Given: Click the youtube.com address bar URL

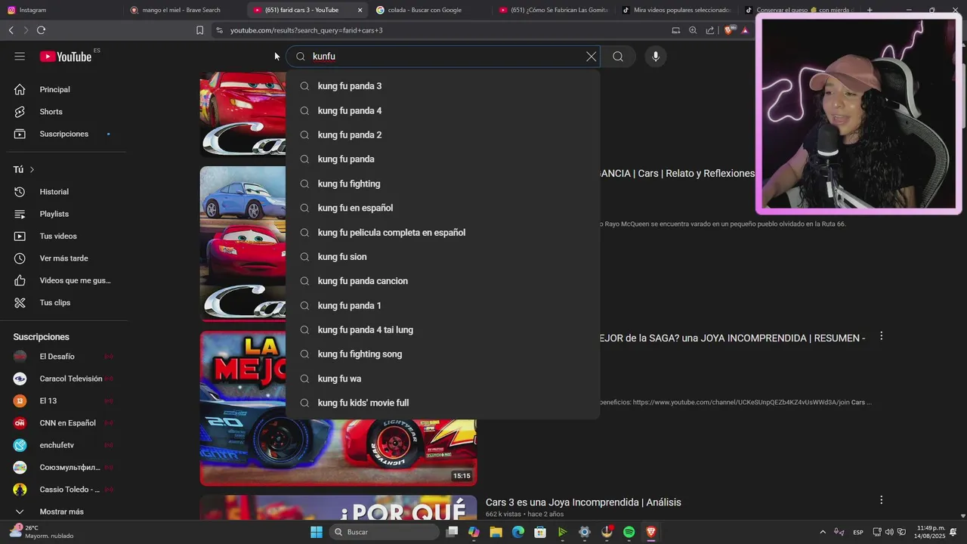Looking at the screenshot, I should [x=306, y=30].
